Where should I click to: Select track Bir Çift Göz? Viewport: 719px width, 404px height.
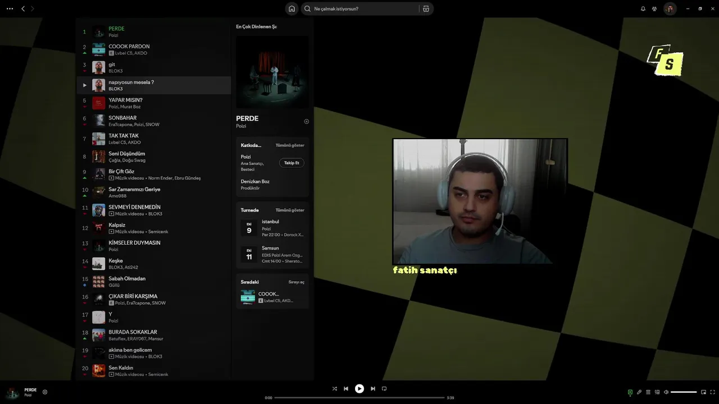pos(153,175)
